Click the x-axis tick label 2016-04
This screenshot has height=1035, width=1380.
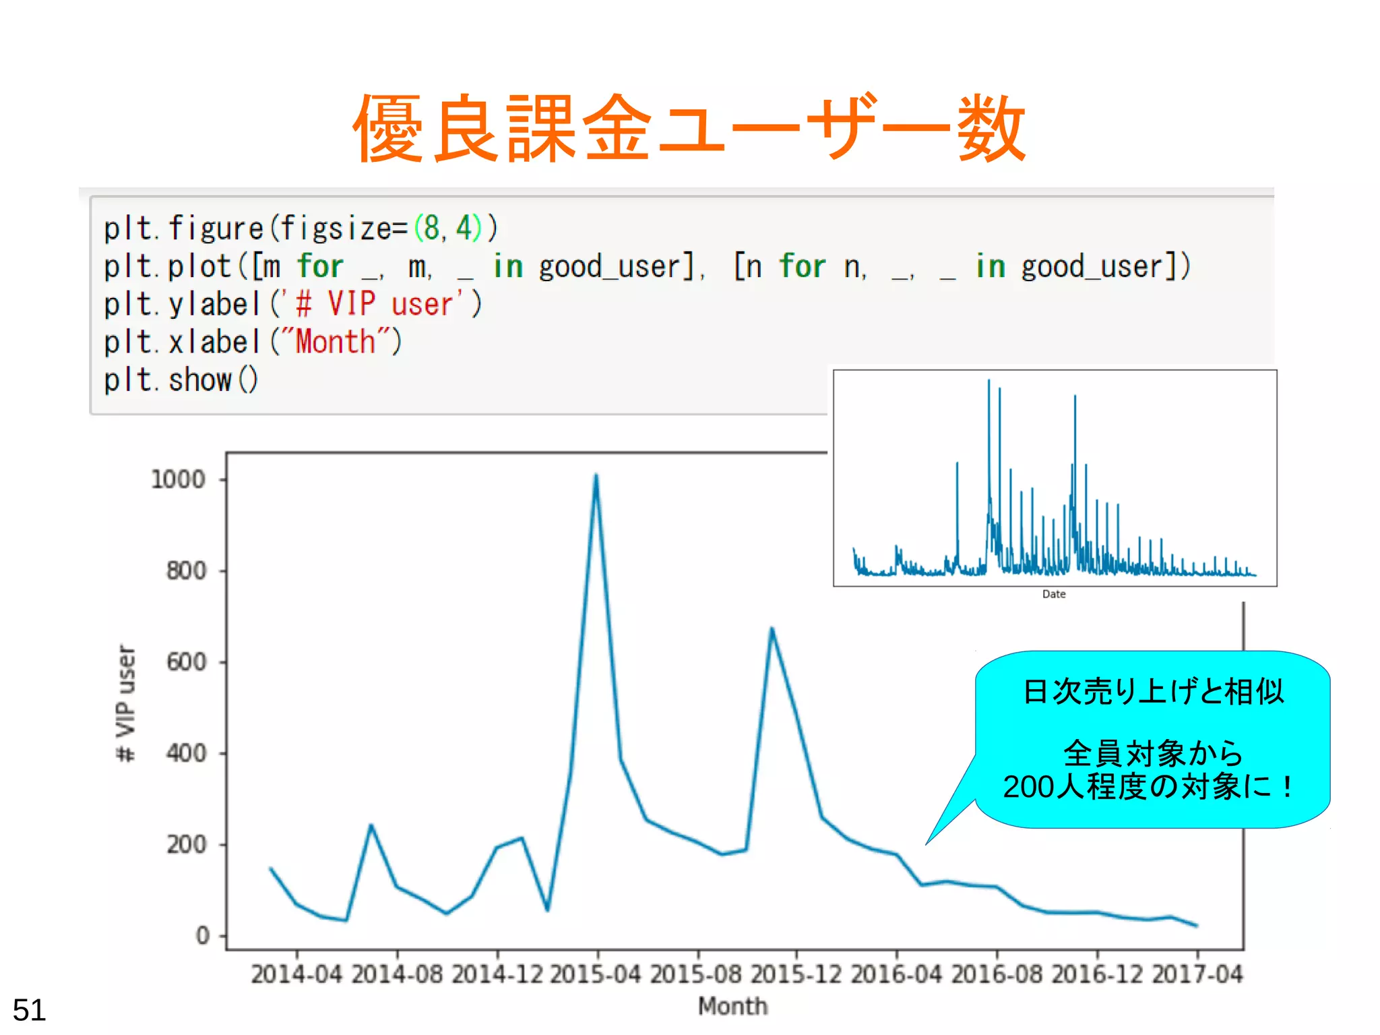tap(896, 974)
